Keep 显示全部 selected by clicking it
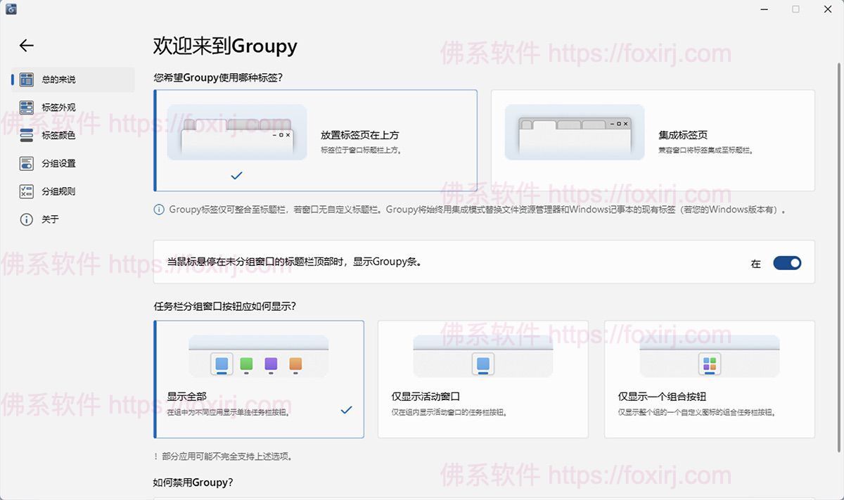Screen dimensions: 844x500 pyautogui.click(x=259, y=380)
